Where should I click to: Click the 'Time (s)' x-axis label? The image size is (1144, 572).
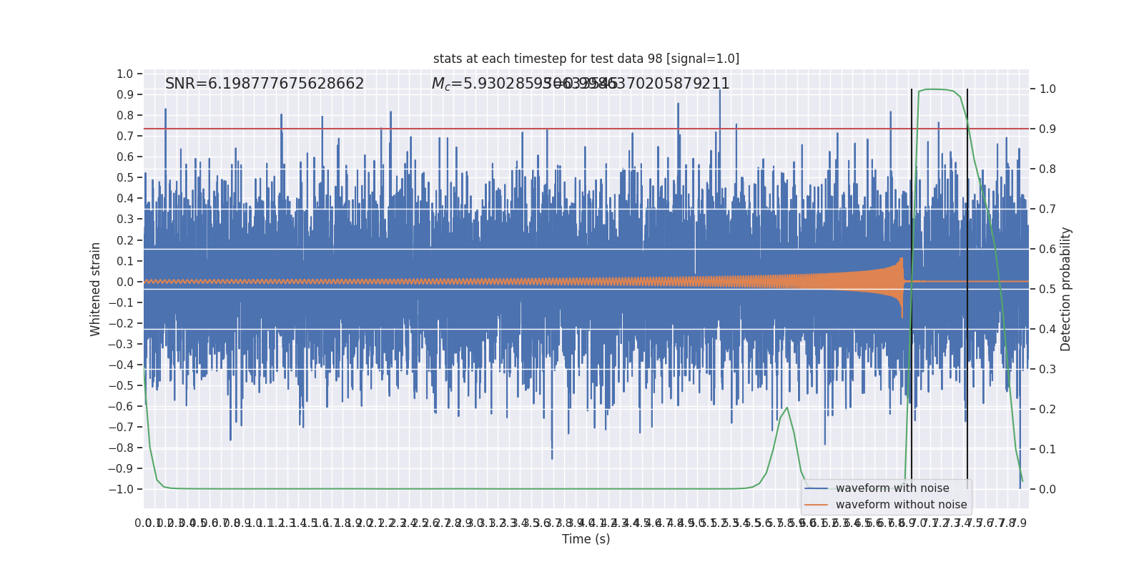coord(586,539)
